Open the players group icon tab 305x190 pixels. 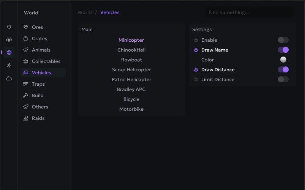point(9,39)
